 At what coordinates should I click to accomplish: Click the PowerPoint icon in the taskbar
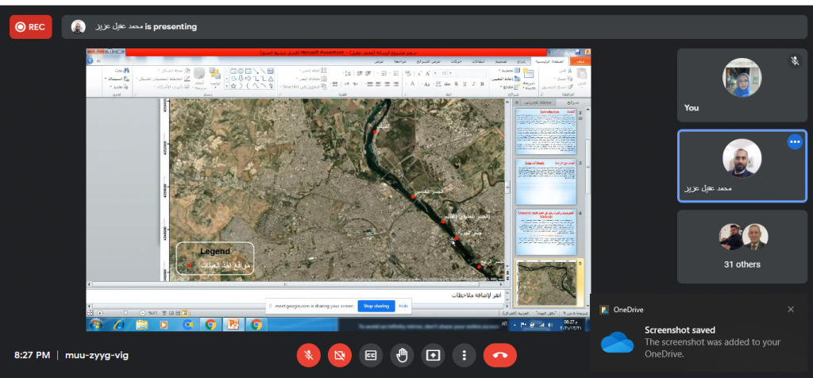233,324
